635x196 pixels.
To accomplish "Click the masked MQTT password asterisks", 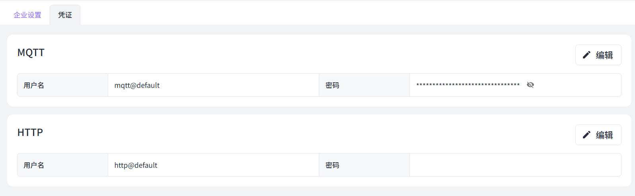I will tap(468, 85).
